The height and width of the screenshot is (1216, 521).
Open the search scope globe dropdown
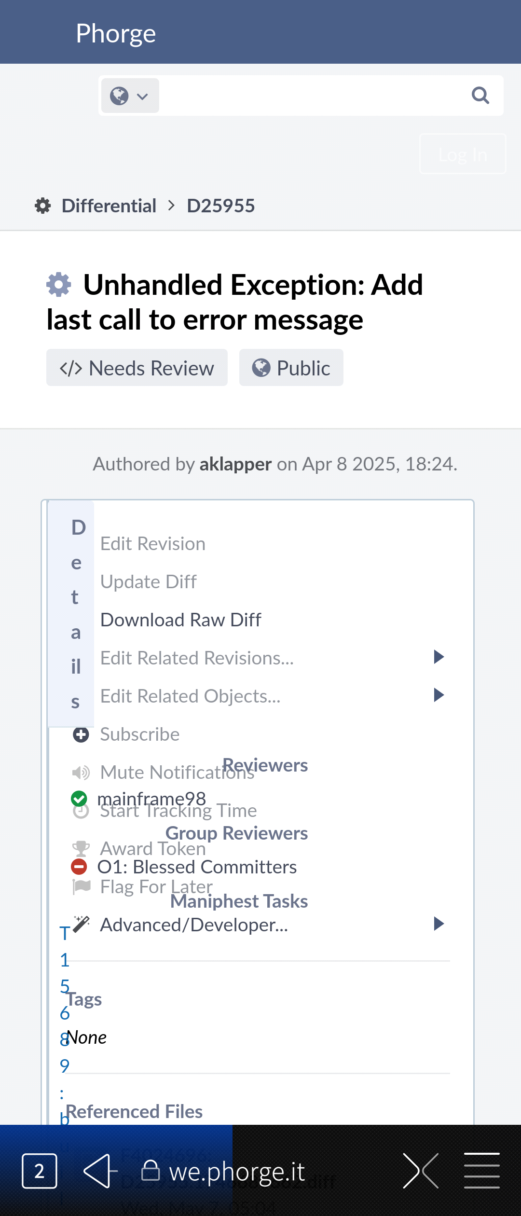point(130,96)
